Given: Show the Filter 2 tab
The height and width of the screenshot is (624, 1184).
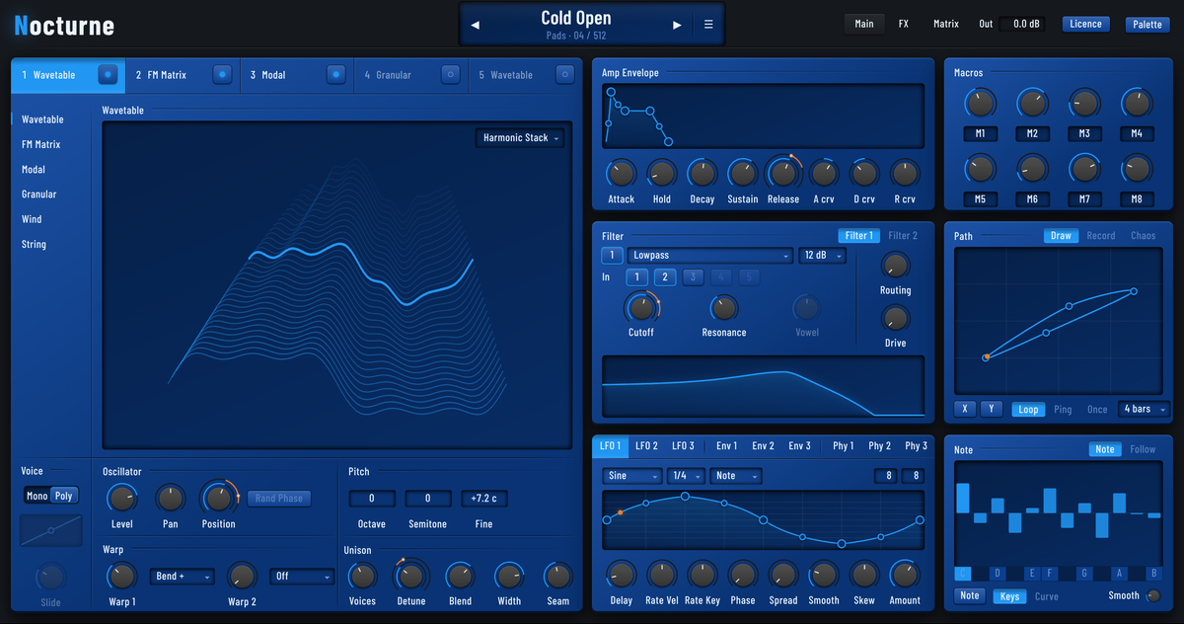Looking at the screenshot, I should tap(903, 236).
